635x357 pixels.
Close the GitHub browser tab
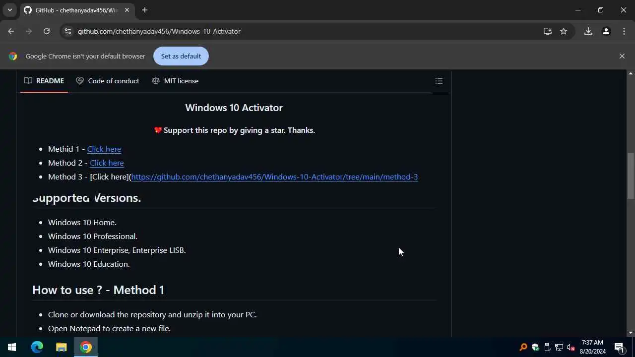[x=127, y=10]
